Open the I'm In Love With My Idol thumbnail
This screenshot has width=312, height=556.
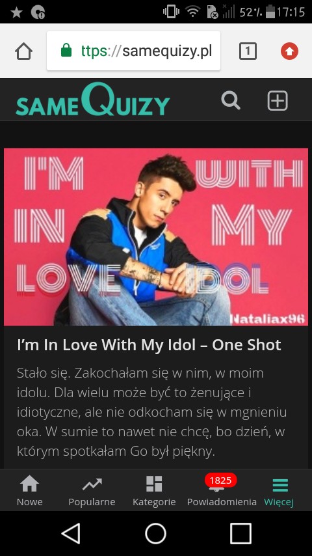156,236
